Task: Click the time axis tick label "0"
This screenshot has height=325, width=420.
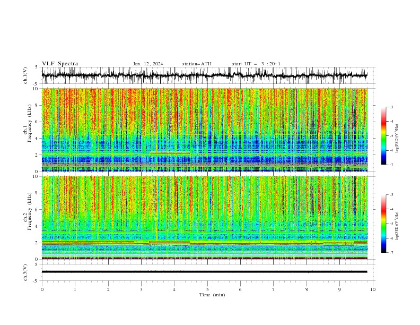Action: click(x=42, y=289)
